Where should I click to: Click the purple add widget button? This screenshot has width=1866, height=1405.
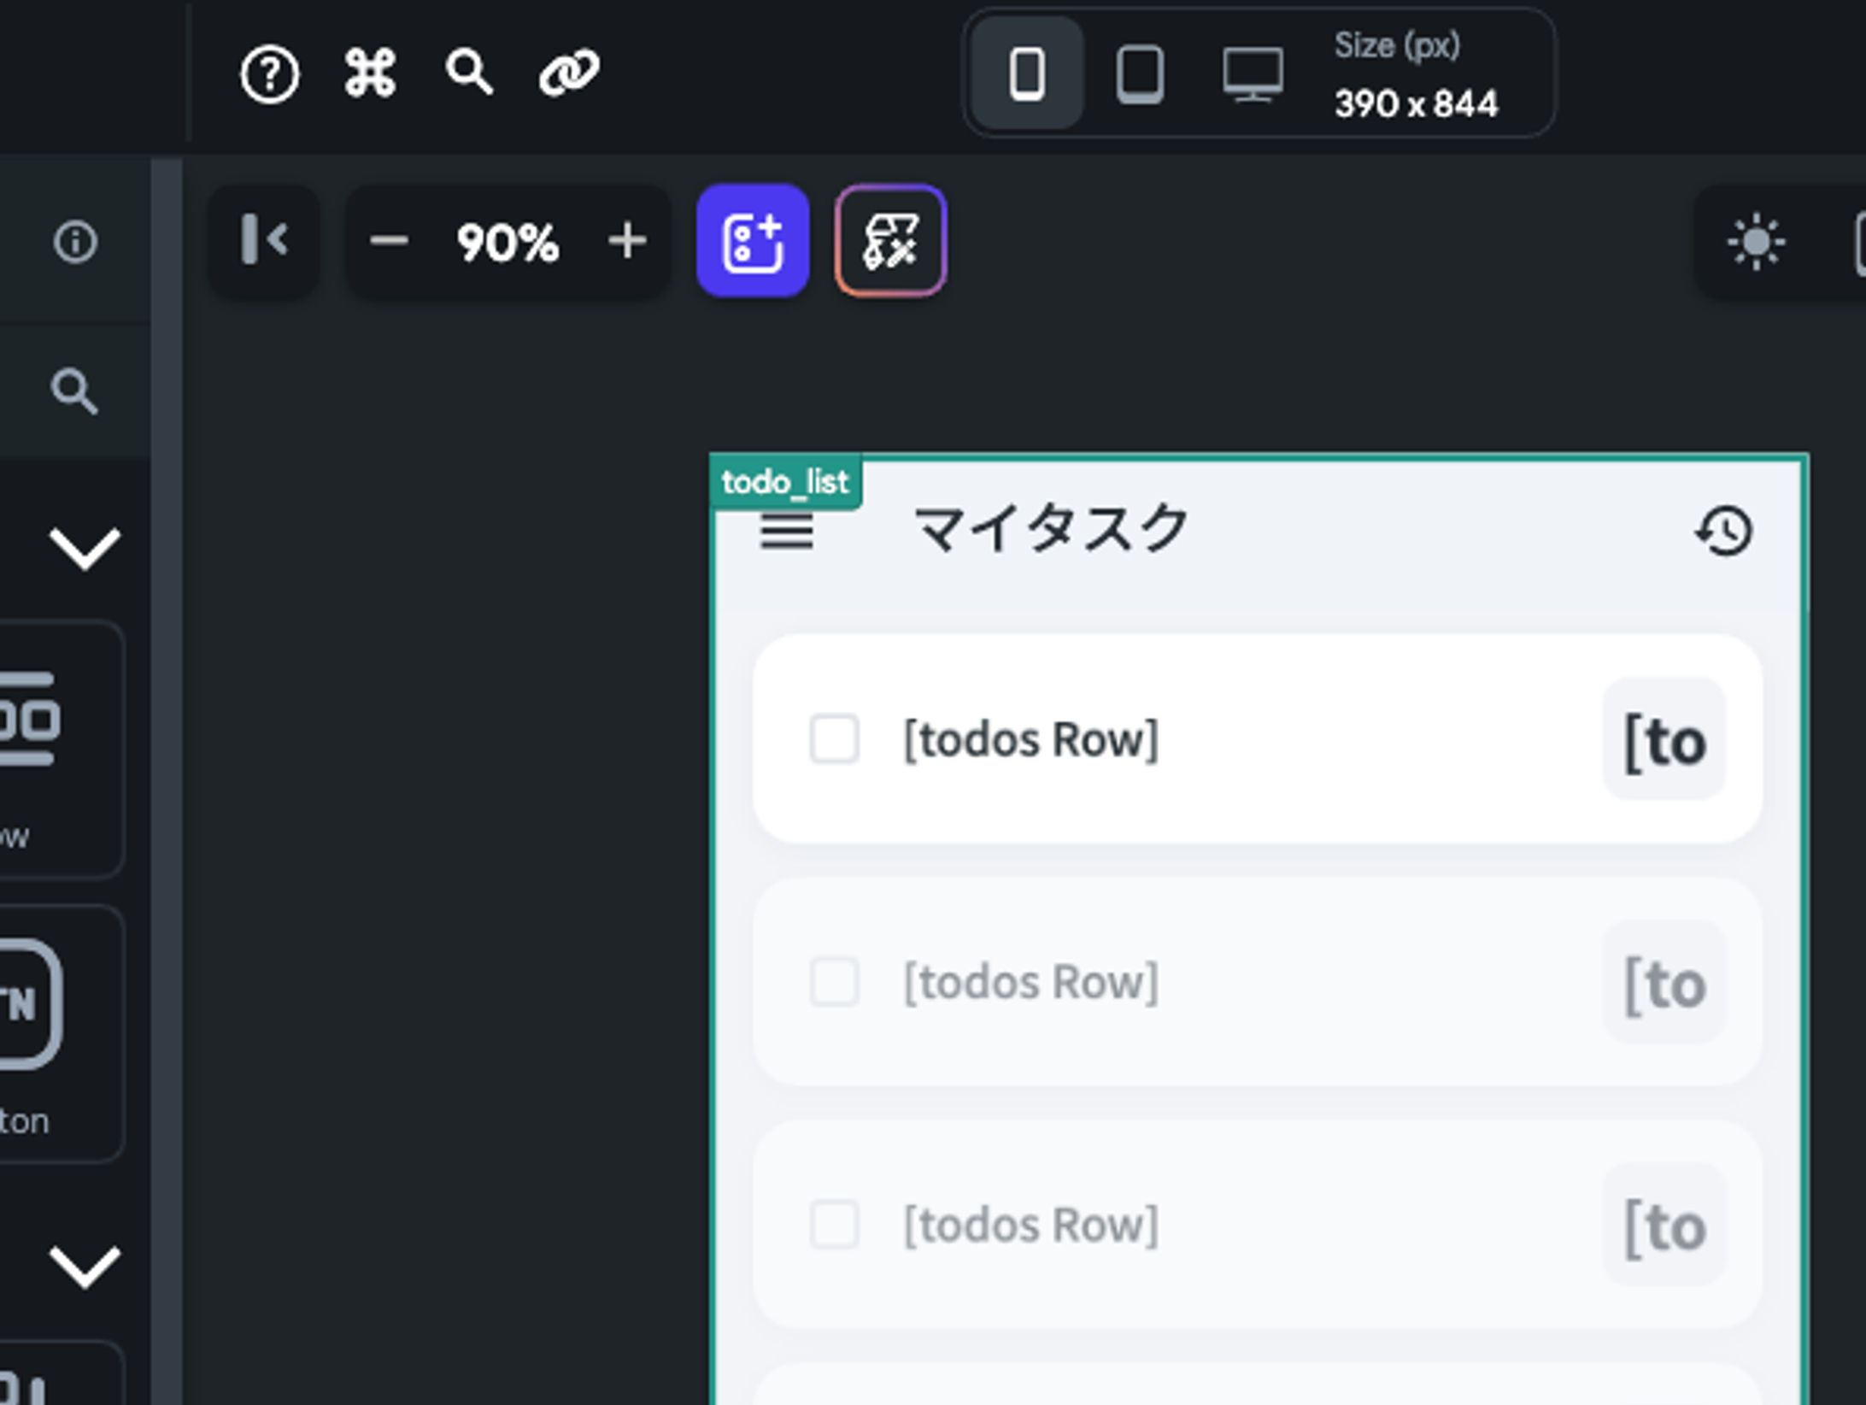click(753, 241)
